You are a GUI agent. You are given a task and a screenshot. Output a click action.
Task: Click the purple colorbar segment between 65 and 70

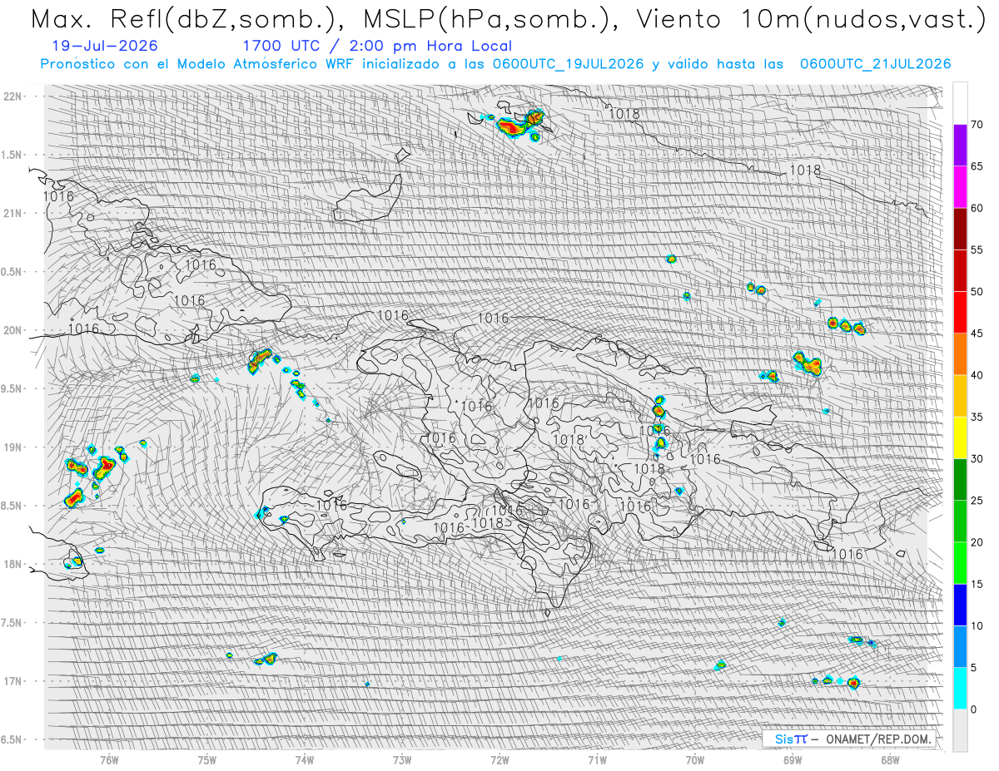[x=960, y=146]
